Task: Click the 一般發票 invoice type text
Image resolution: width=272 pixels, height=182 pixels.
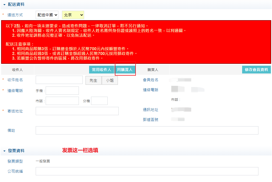Action: [x=43, y=161]
